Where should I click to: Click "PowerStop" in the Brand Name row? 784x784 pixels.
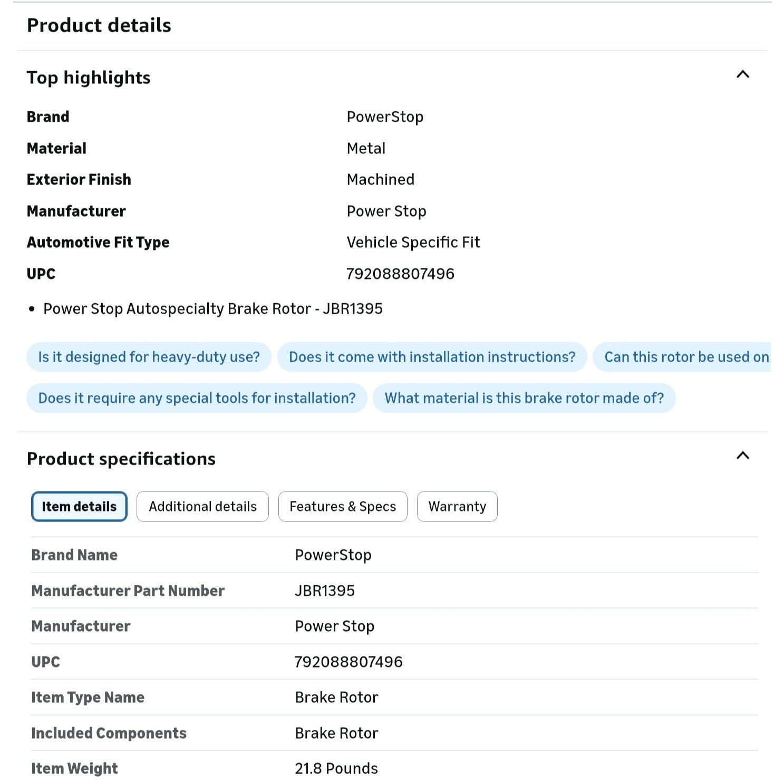tap(333, 555)
